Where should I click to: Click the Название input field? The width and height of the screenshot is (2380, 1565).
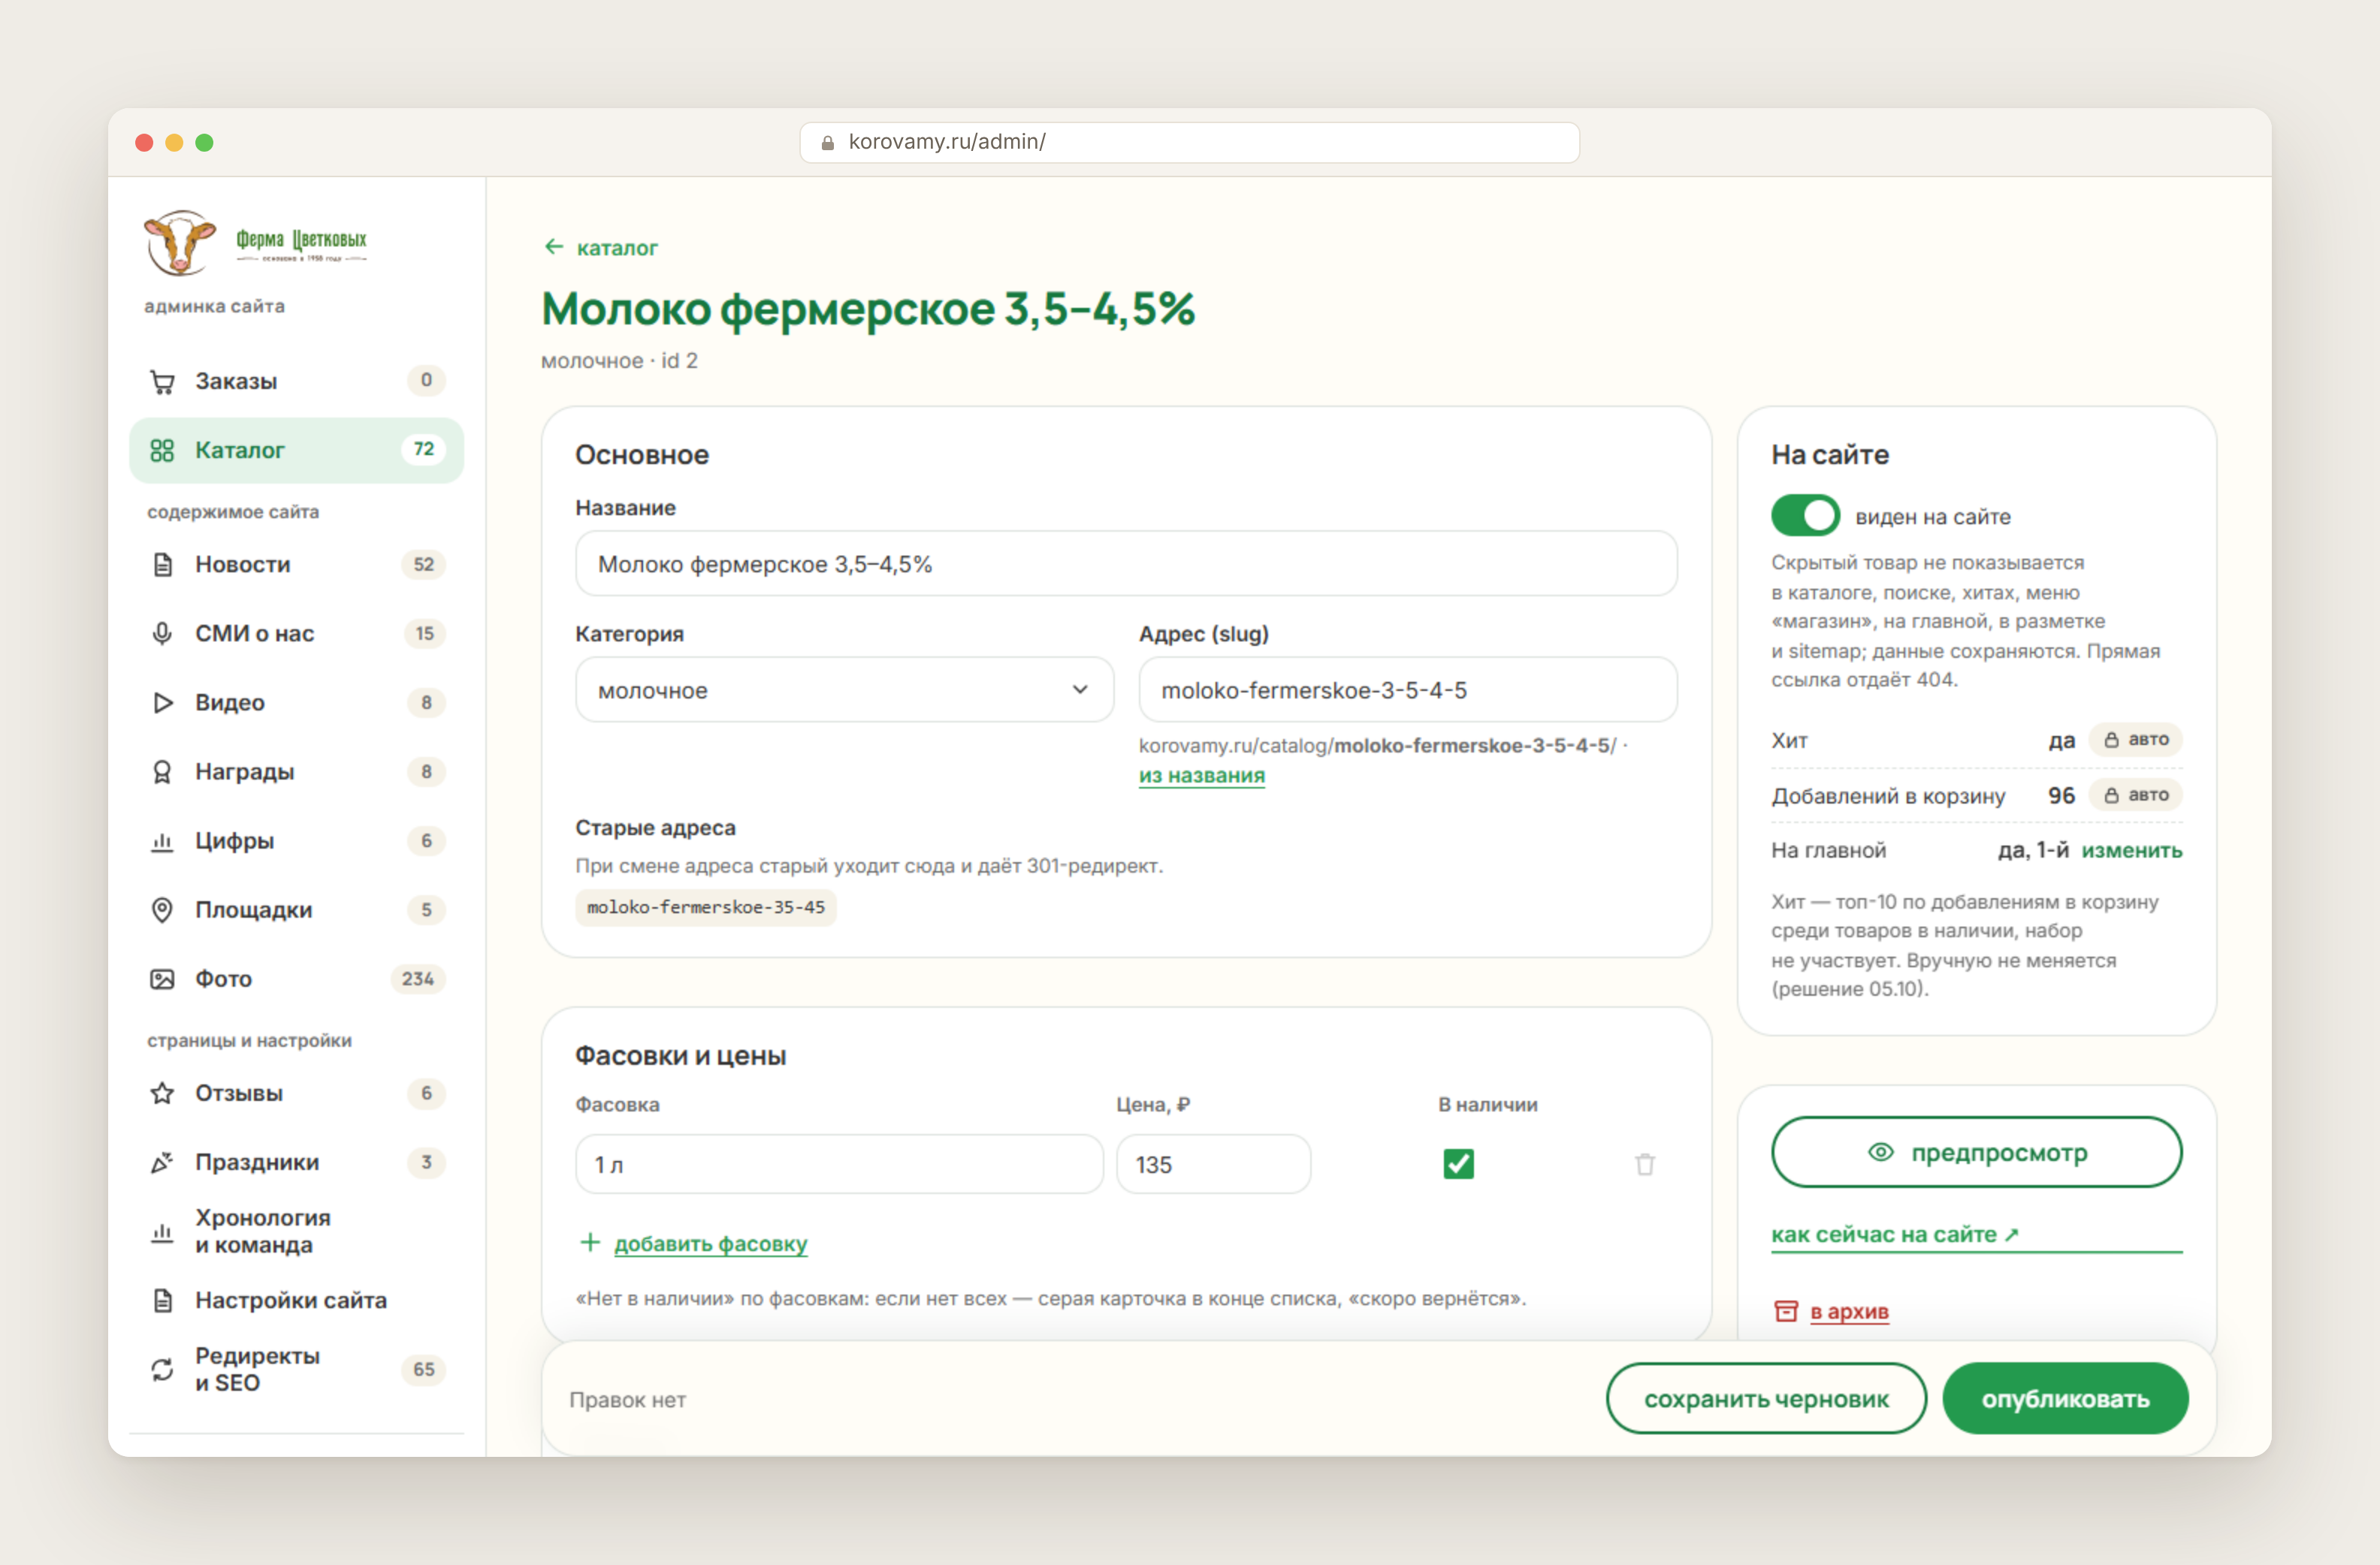click(1126, 564)
